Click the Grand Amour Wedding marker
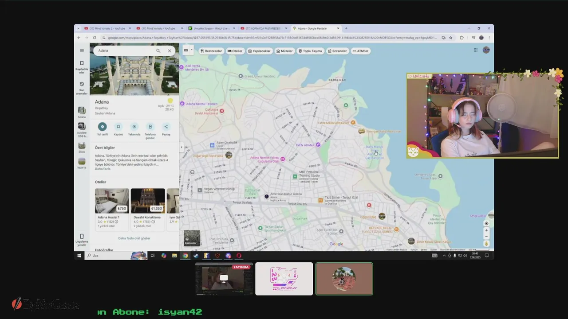Viewport: 568px width, 319px height. coord(241,76)
